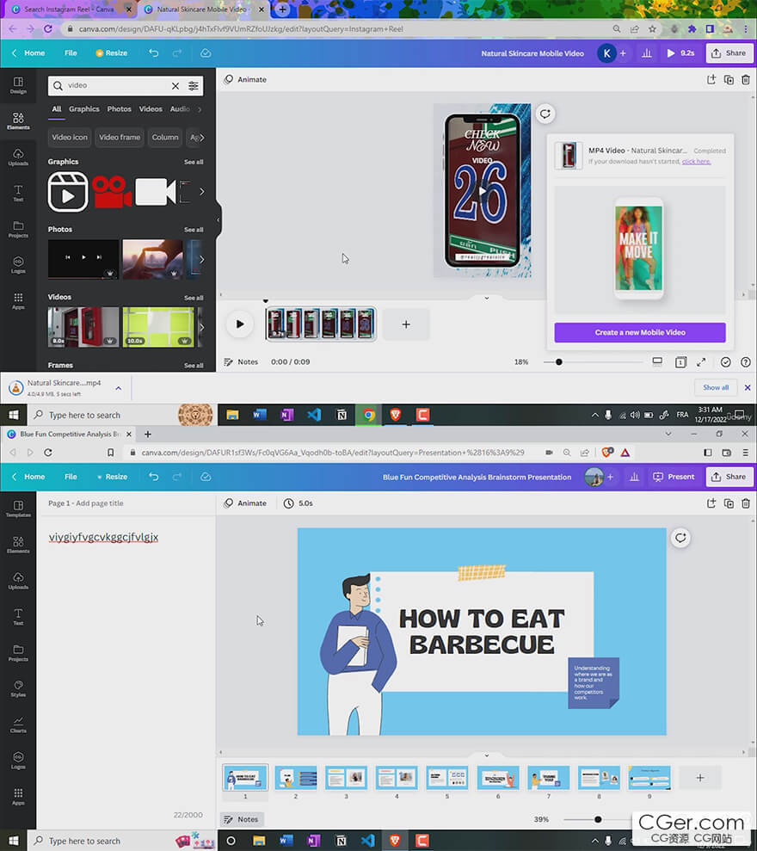Switch to the Photos tab in Elements search
Viewport: 757px width, 851px height.
click(119, 109)
